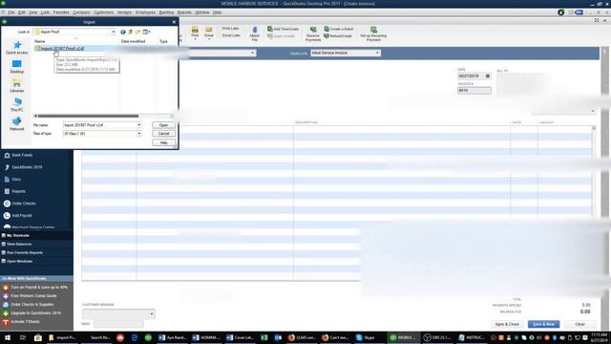Expand the Customer:Job dropdown in the invoice header
The image size is (611, 344).
[252, 53]
